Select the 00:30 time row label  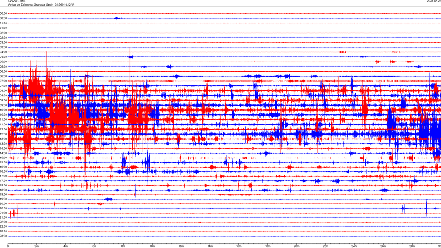point(3,18)
